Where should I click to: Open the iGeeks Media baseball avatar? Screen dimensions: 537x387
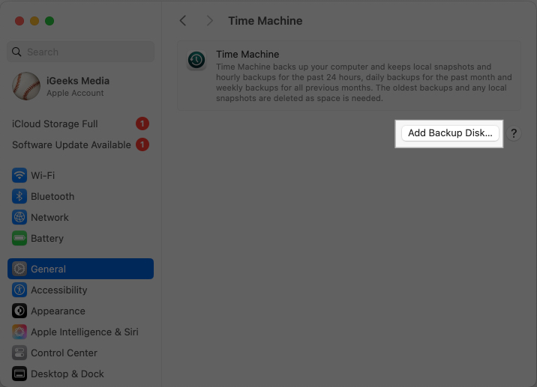point(26,86)
